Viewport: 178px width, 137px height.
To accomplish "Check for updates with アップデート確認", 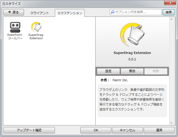I will pyautogui.click(x=29, y=130).
